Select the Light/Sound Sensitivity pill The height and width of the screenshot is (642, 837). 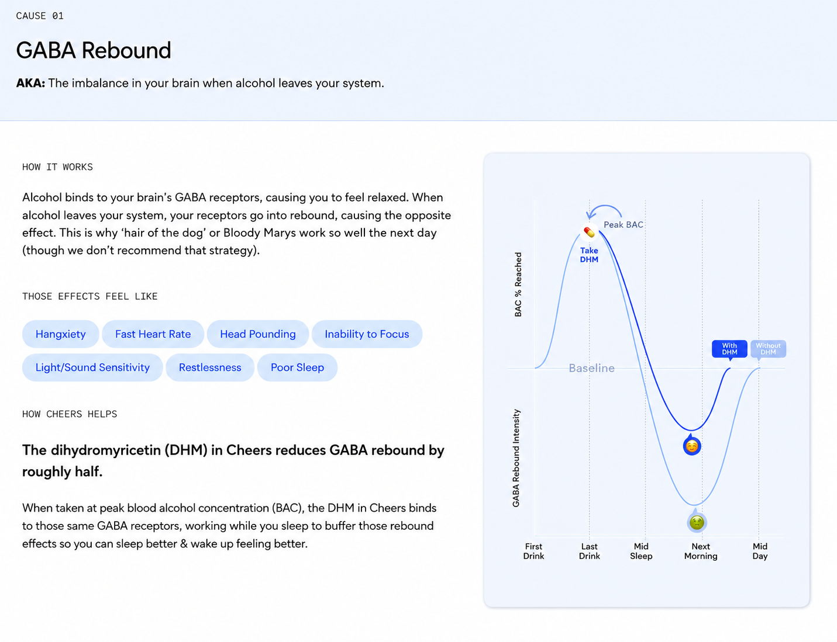click(x=92, y=367)
